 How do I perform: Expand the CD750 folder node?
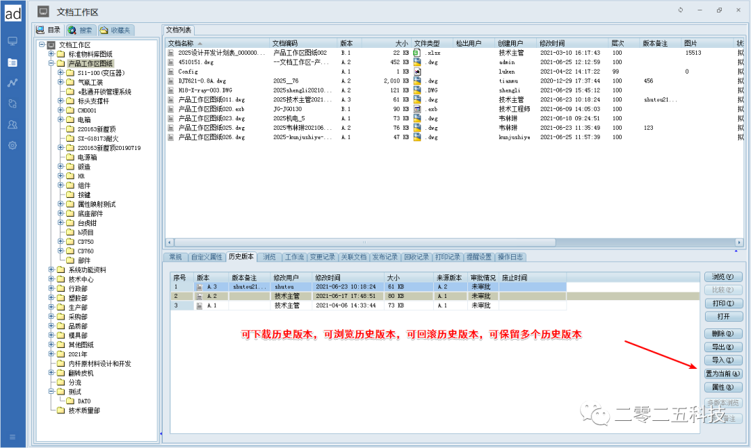(60, 241)
